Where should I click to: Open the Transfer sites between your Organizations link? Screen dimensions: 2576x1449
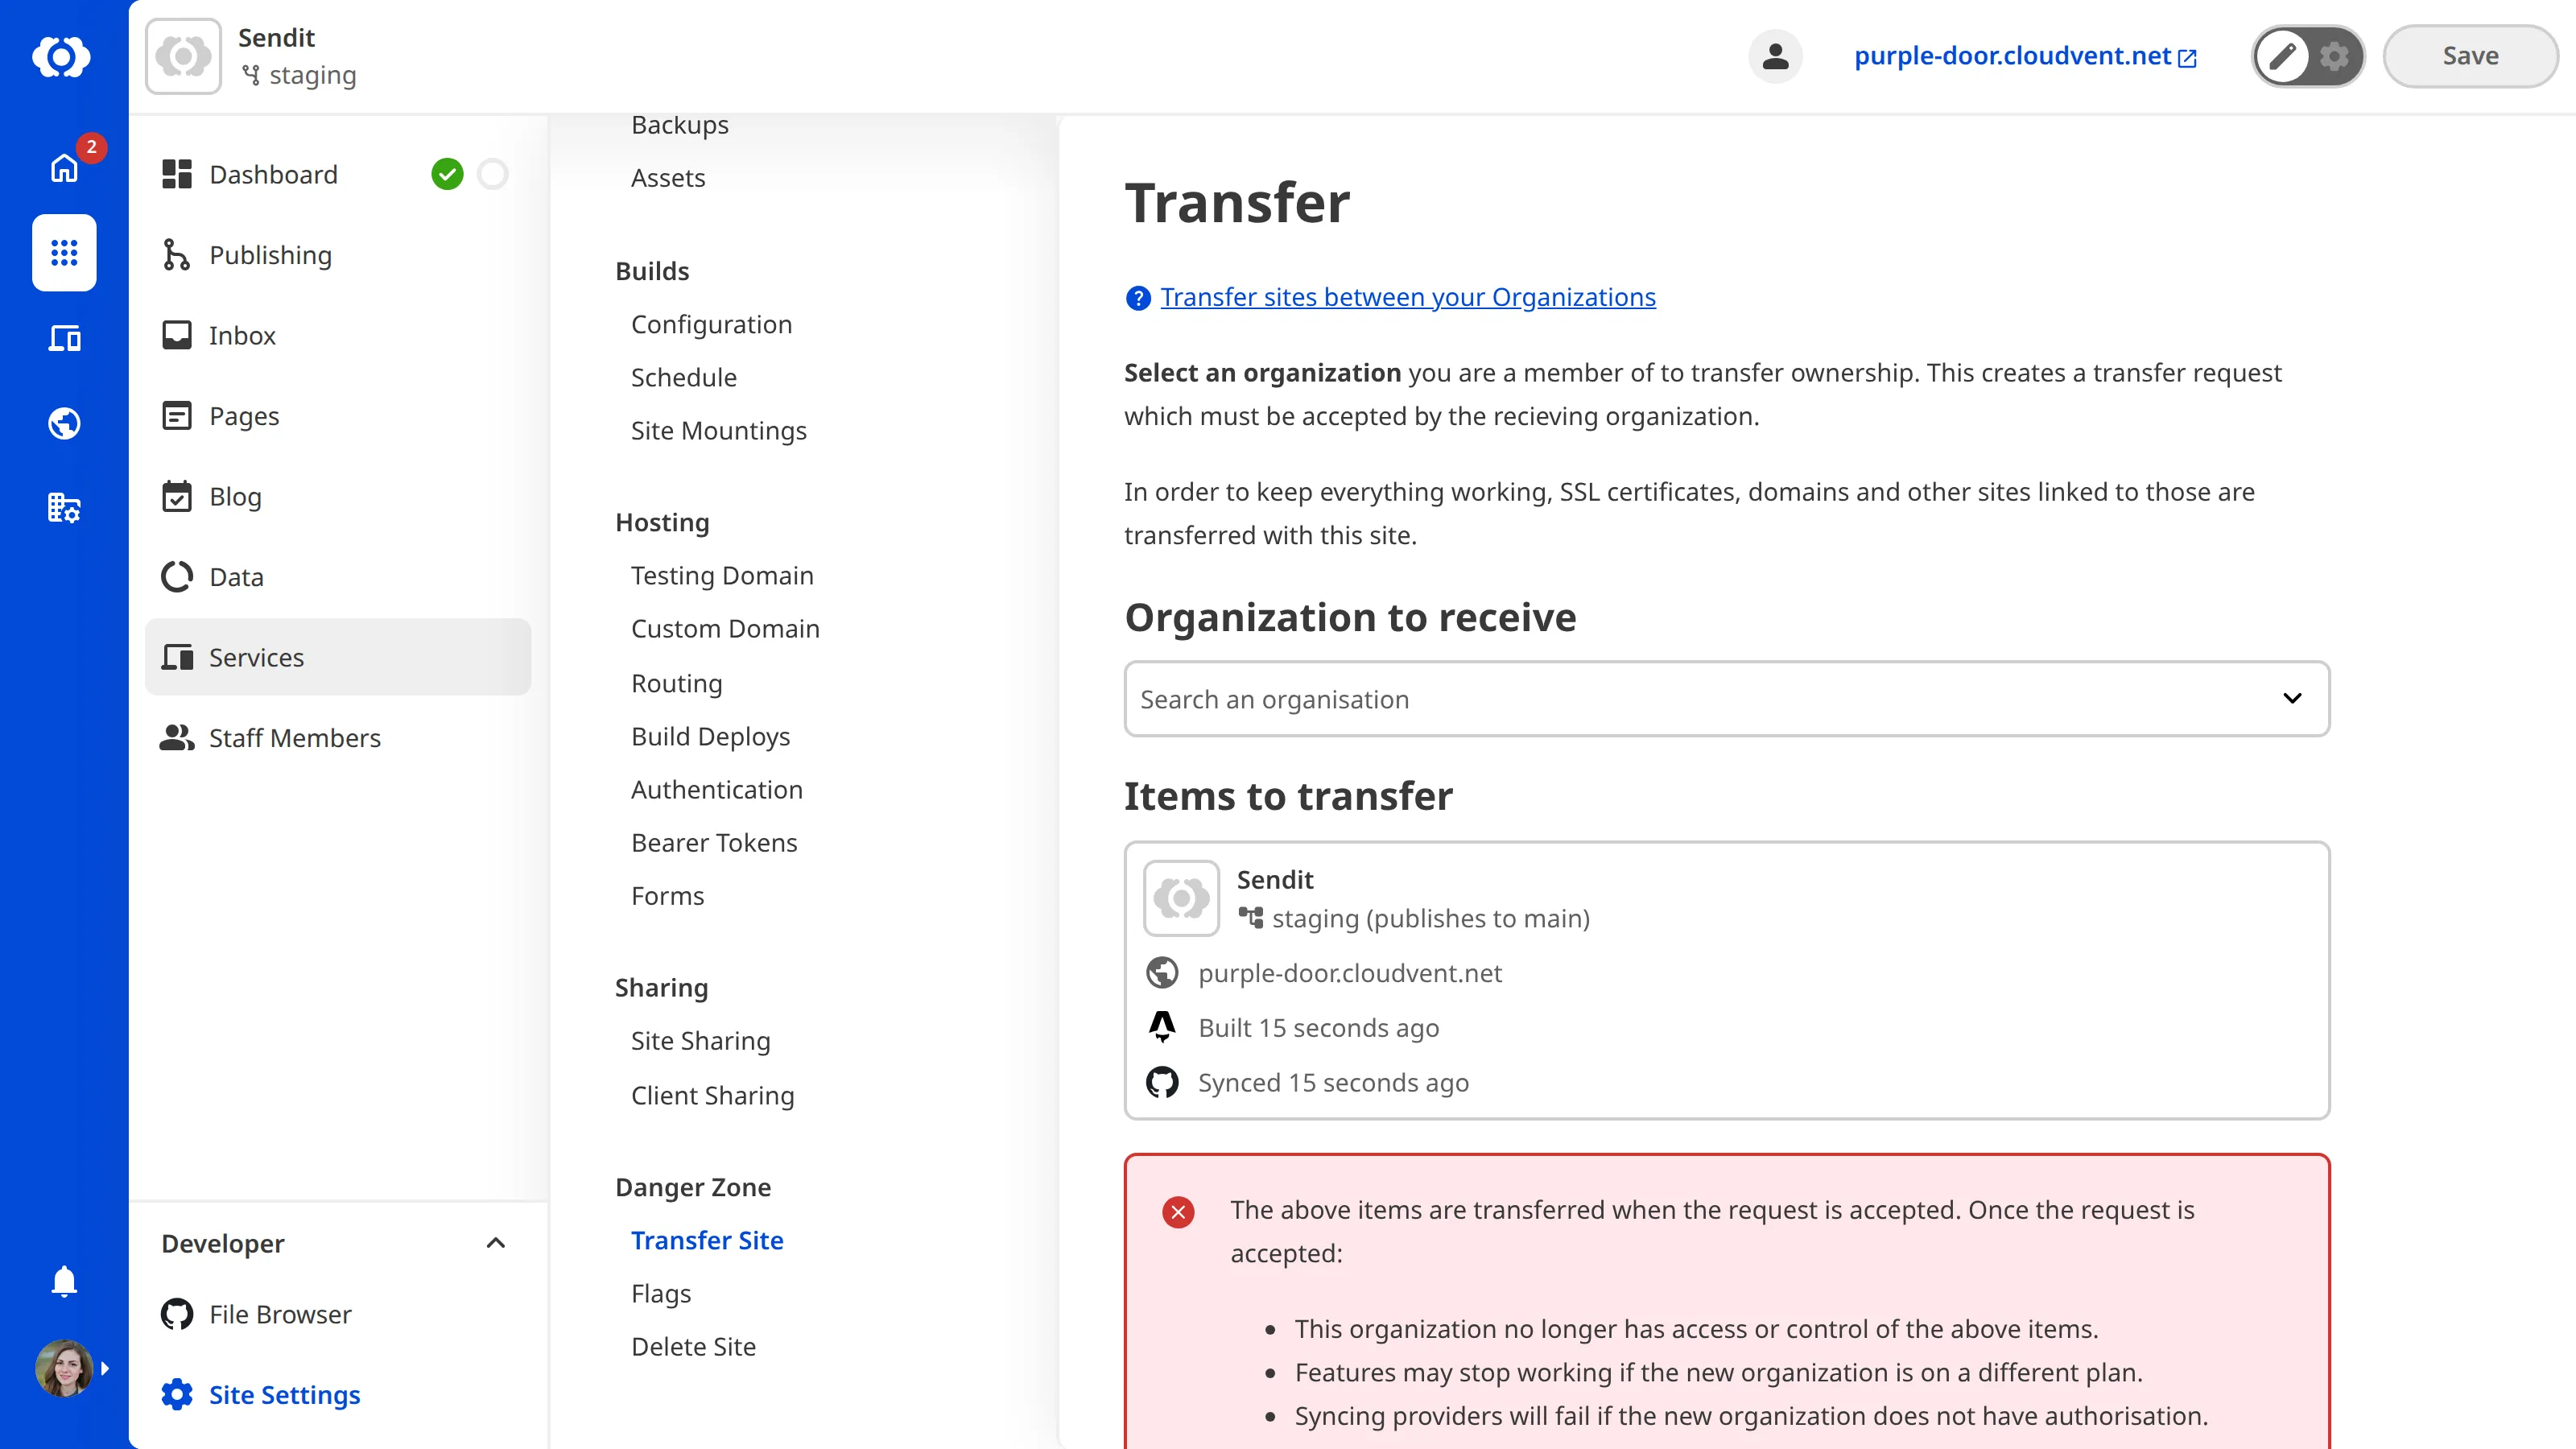pyautogui.click(x=1408, y=297)
